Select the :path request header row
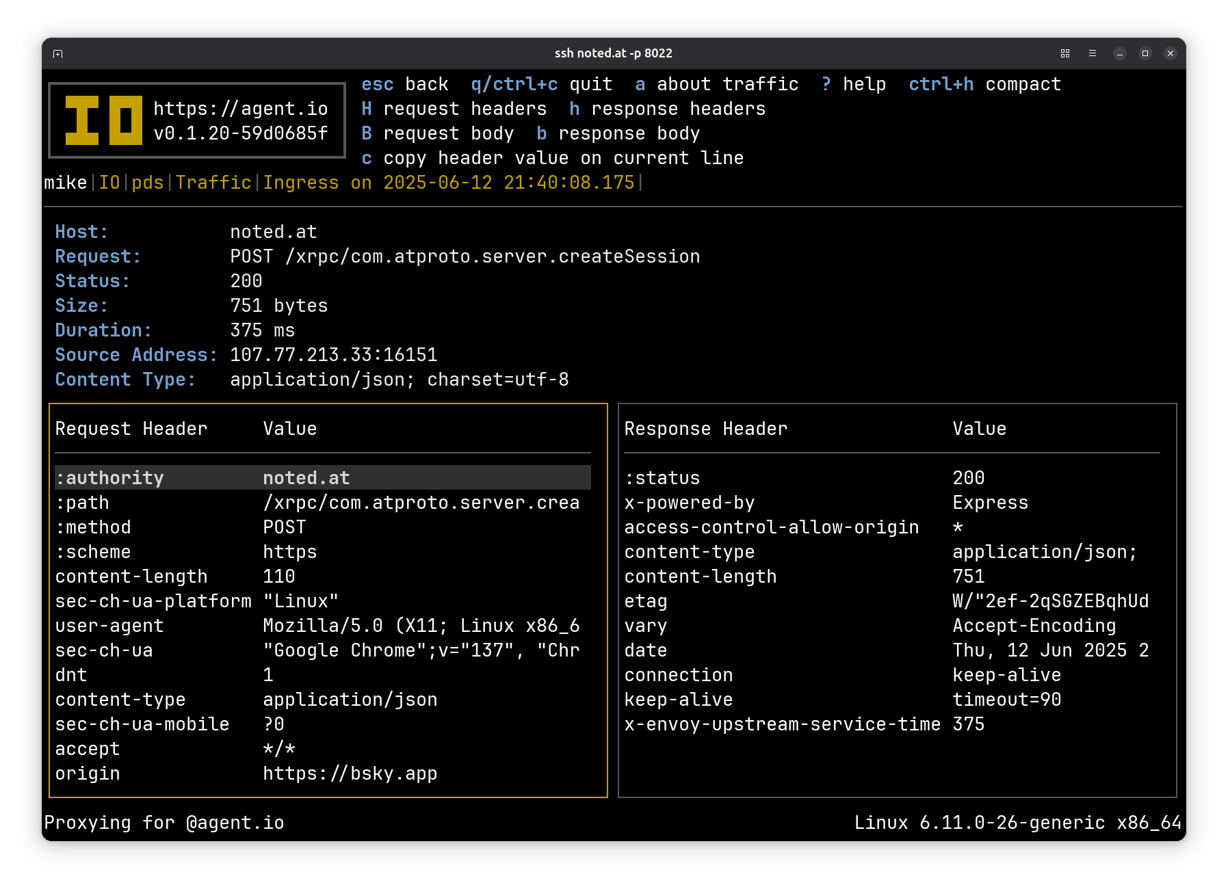This screenshot has height=887, width=1228. (x=323, y=503)
